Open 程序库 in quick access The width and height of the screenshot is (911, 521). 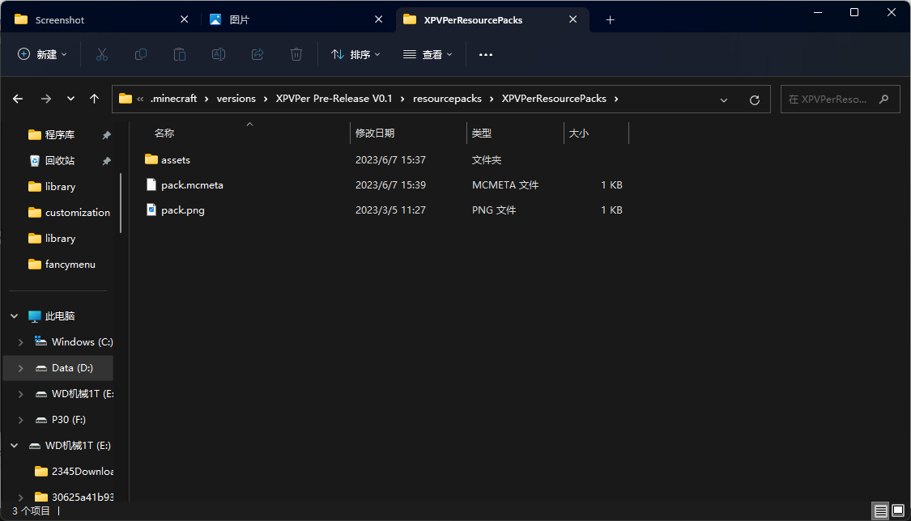60,134
